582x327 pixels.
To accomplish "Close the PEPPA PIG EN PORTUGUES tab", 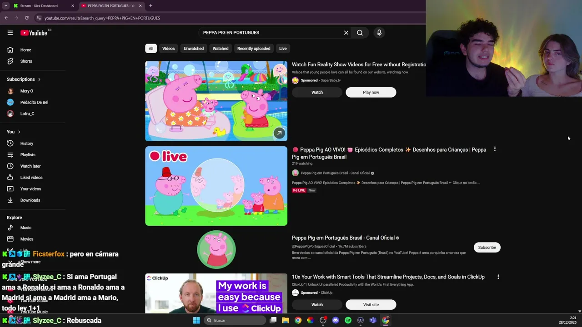I will [140, 6].
